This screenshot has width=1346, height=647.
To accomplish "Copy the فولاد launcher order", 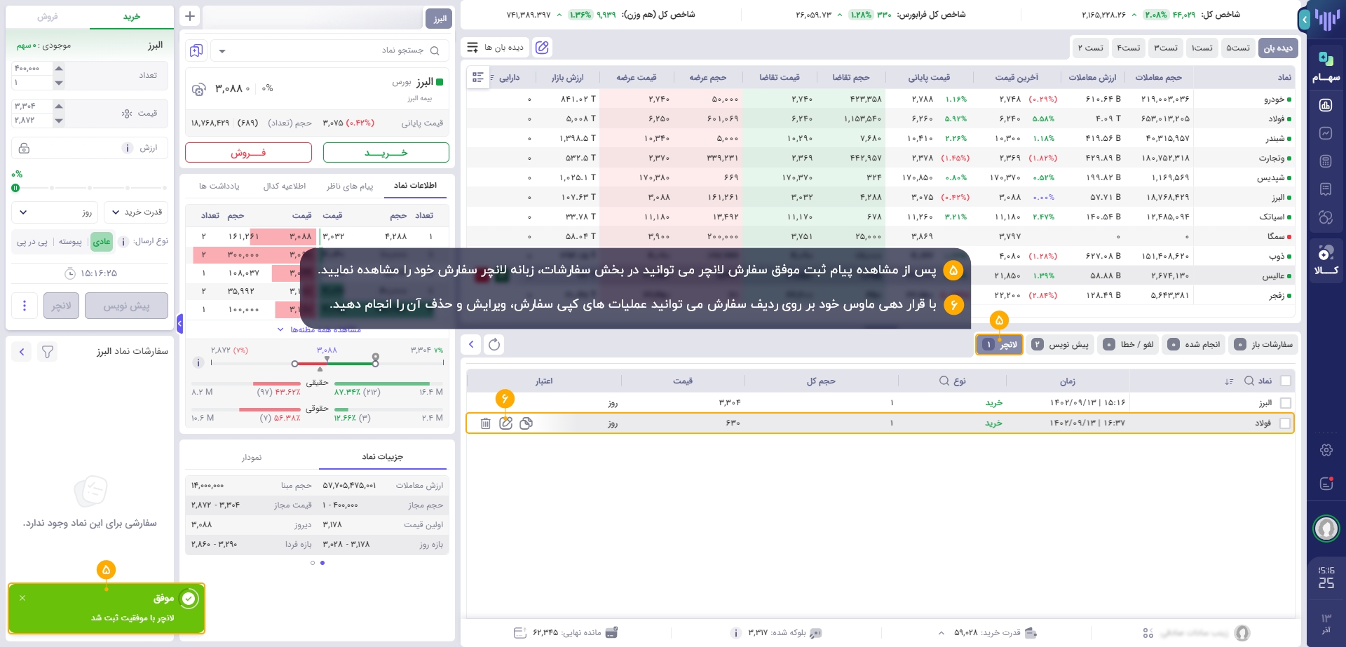I will pos(526,423).
